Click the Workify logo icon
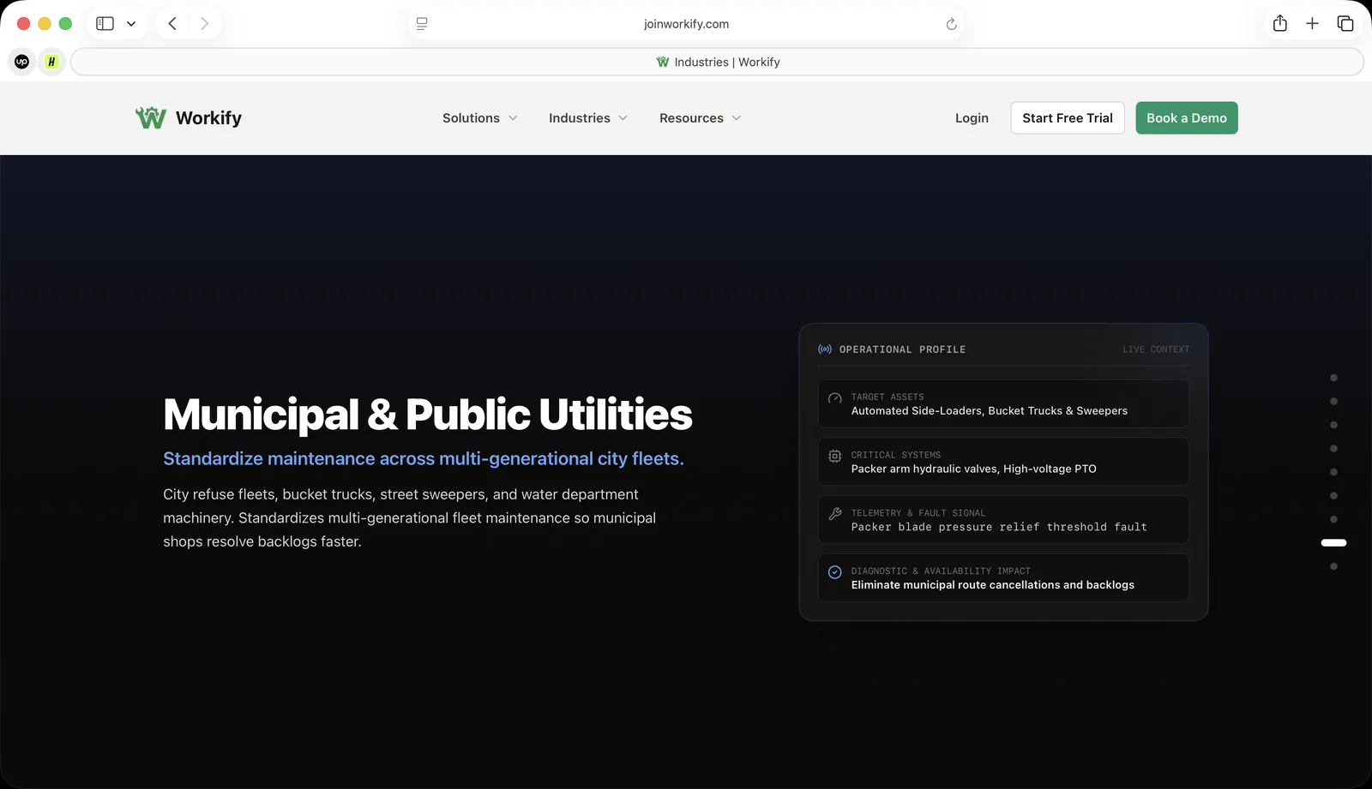 point(151,118)
